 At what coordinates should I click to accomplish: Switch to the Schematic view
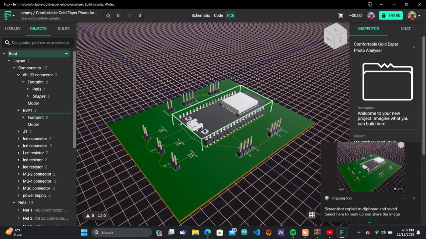[x=200, y=15]
